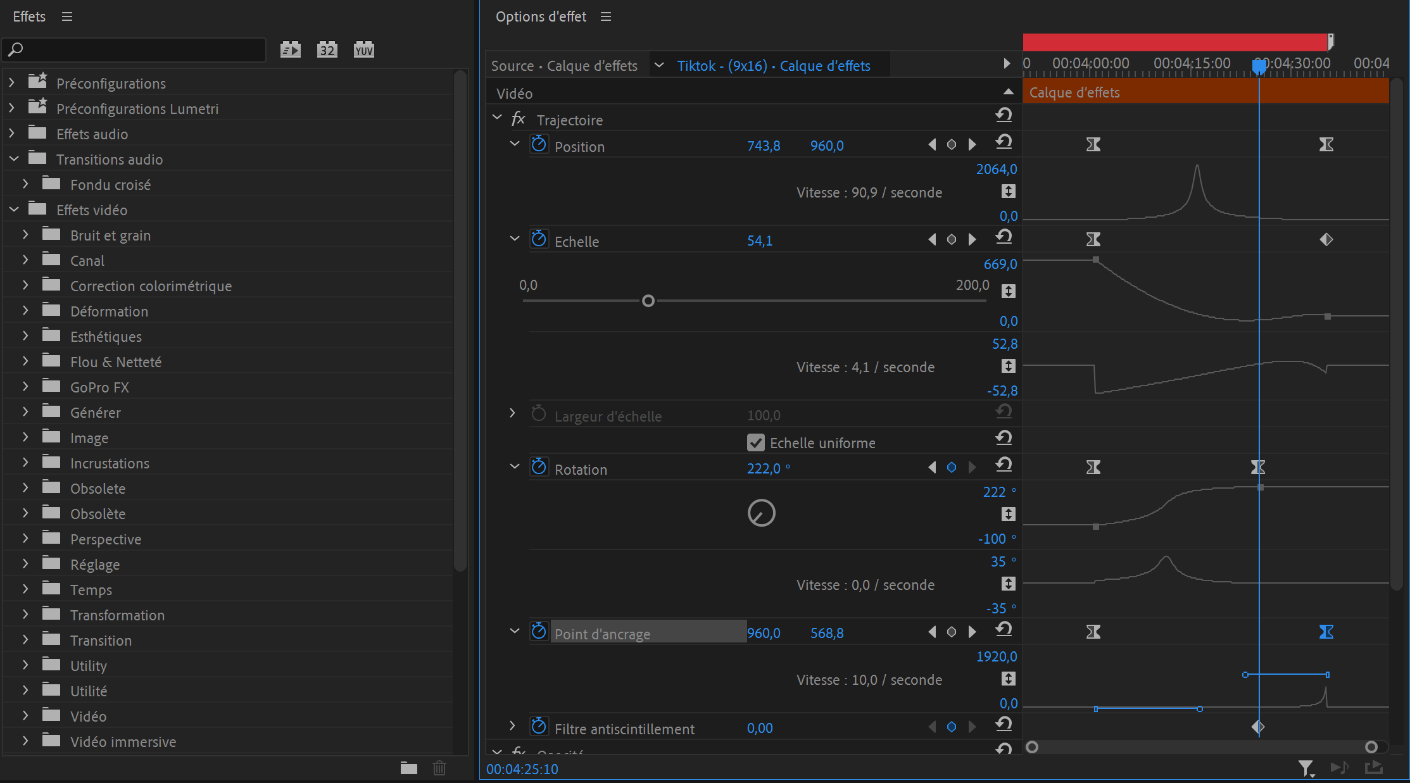Reset the Trajectoire effect

click(x=1004, y=115)
